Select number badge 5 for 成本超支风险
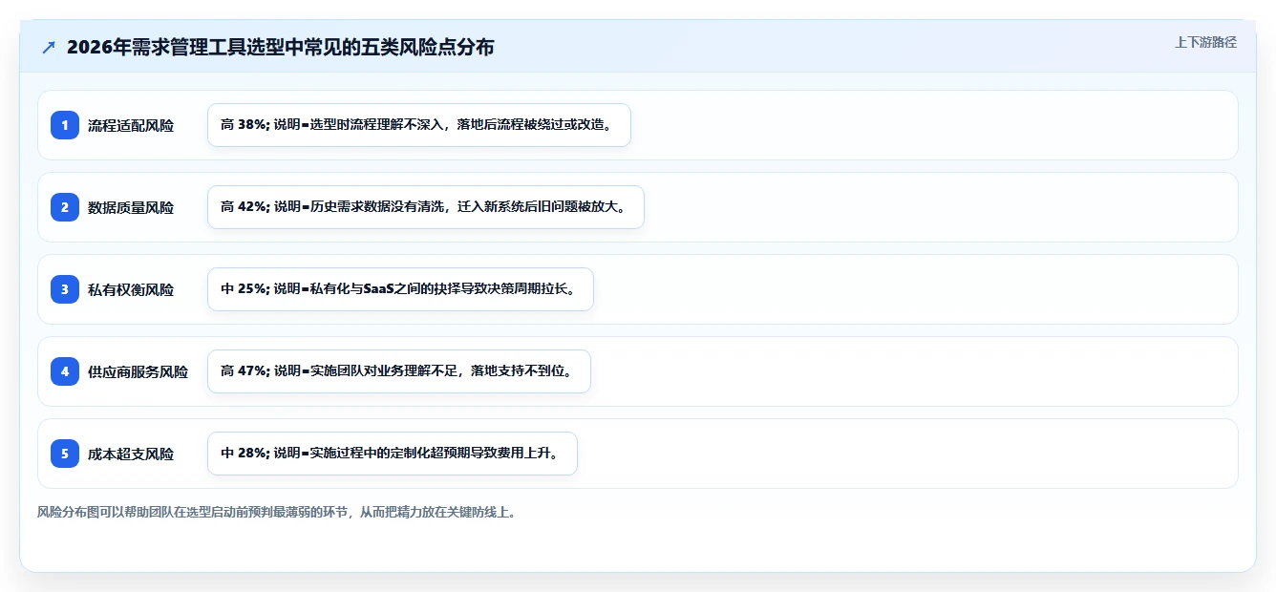1276x592 pixels. click(65, 454)
